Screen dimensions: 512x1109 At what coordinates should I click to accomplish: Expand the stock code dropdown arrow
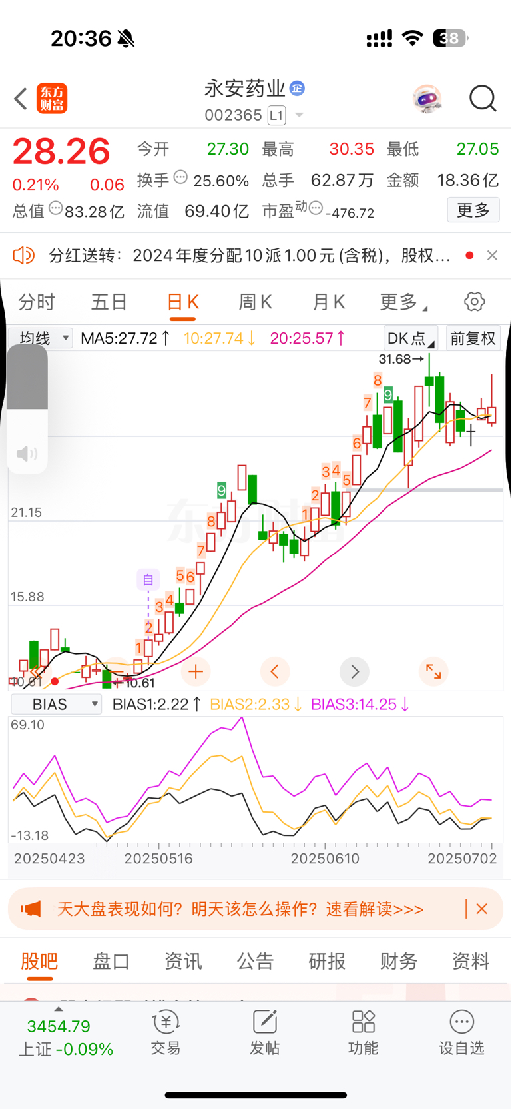(299, 115)
